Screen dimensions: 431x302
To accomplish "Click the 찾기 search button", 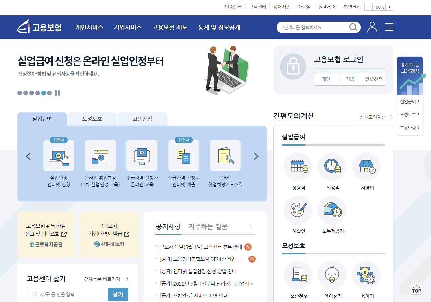I will [x=118, y=294].
